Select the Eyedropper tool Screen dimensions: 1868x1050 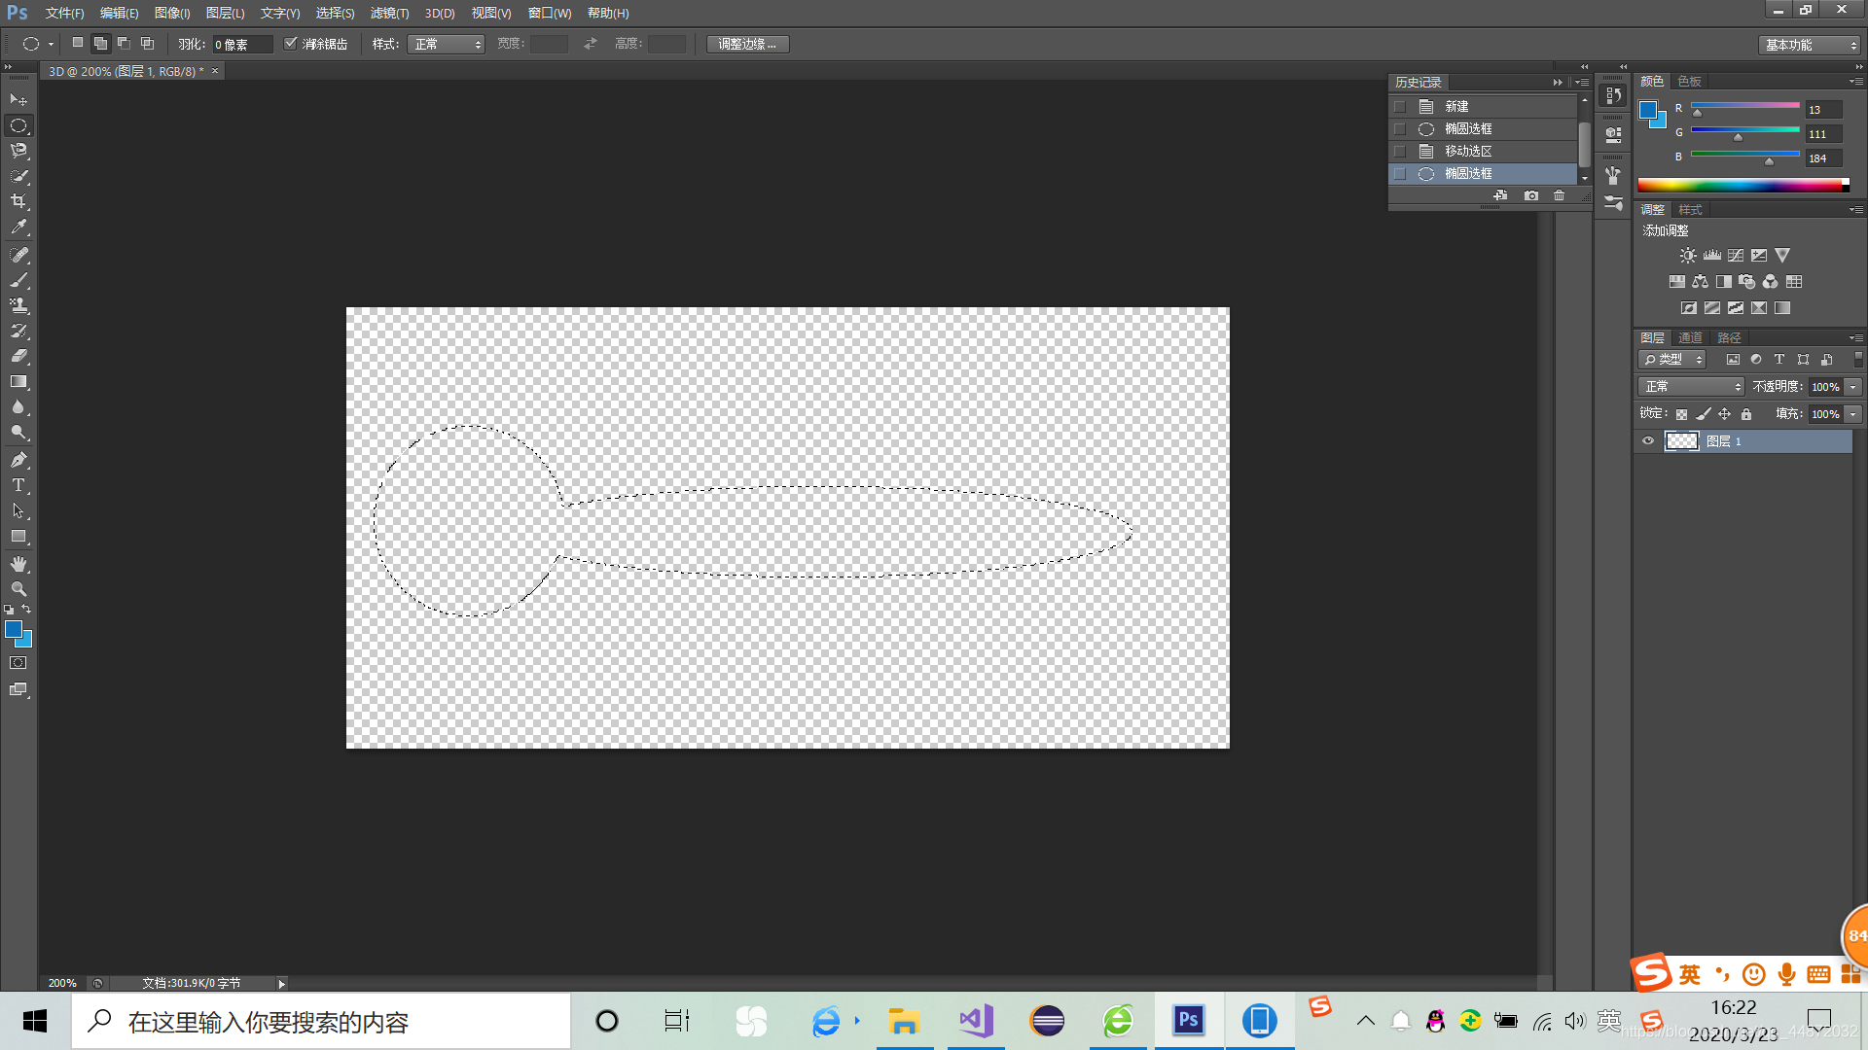pyautogui.click(x=18, y=227)
